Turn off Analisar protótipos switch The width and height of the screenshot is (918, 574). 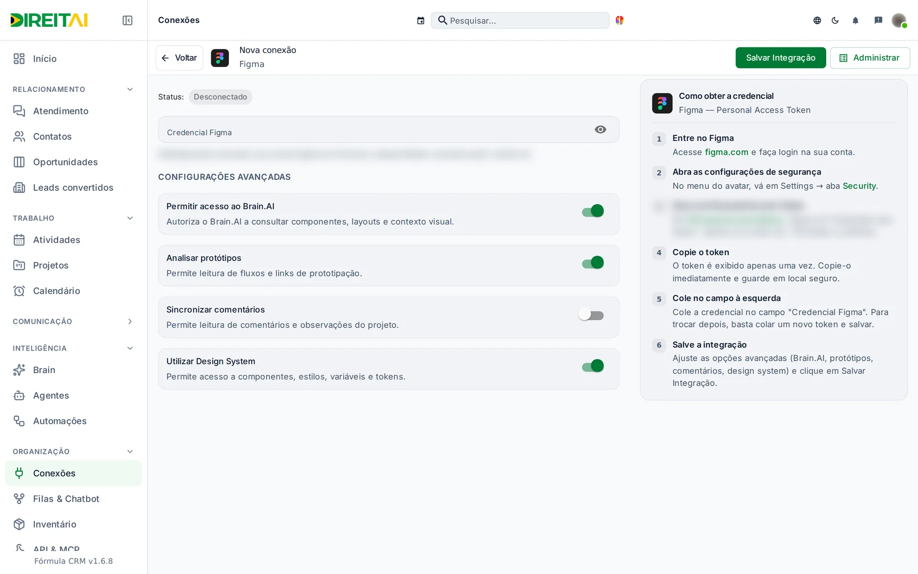coord(593,263)
